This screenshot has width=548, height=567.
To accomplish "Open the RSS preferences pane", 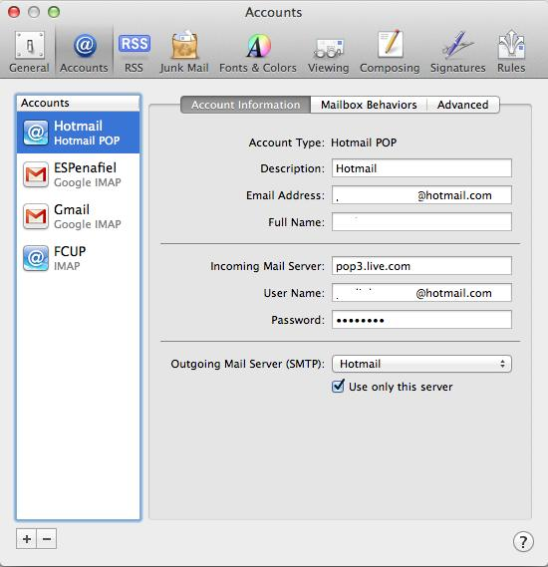I will pyautogui.click(x=134, y=52).
